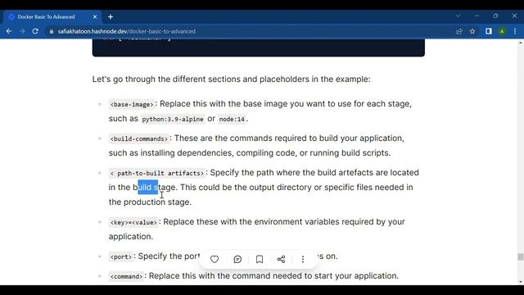
Task: Open the green profile avatar
Action: (502, 31)
